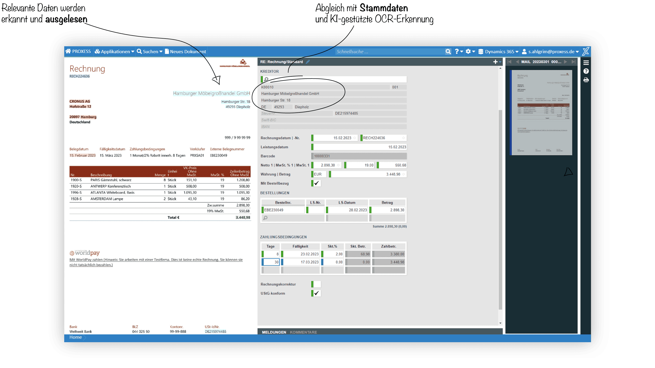Click the Schnellsuche magnifier button
655x368 pixels.
[x=448, y=52]
